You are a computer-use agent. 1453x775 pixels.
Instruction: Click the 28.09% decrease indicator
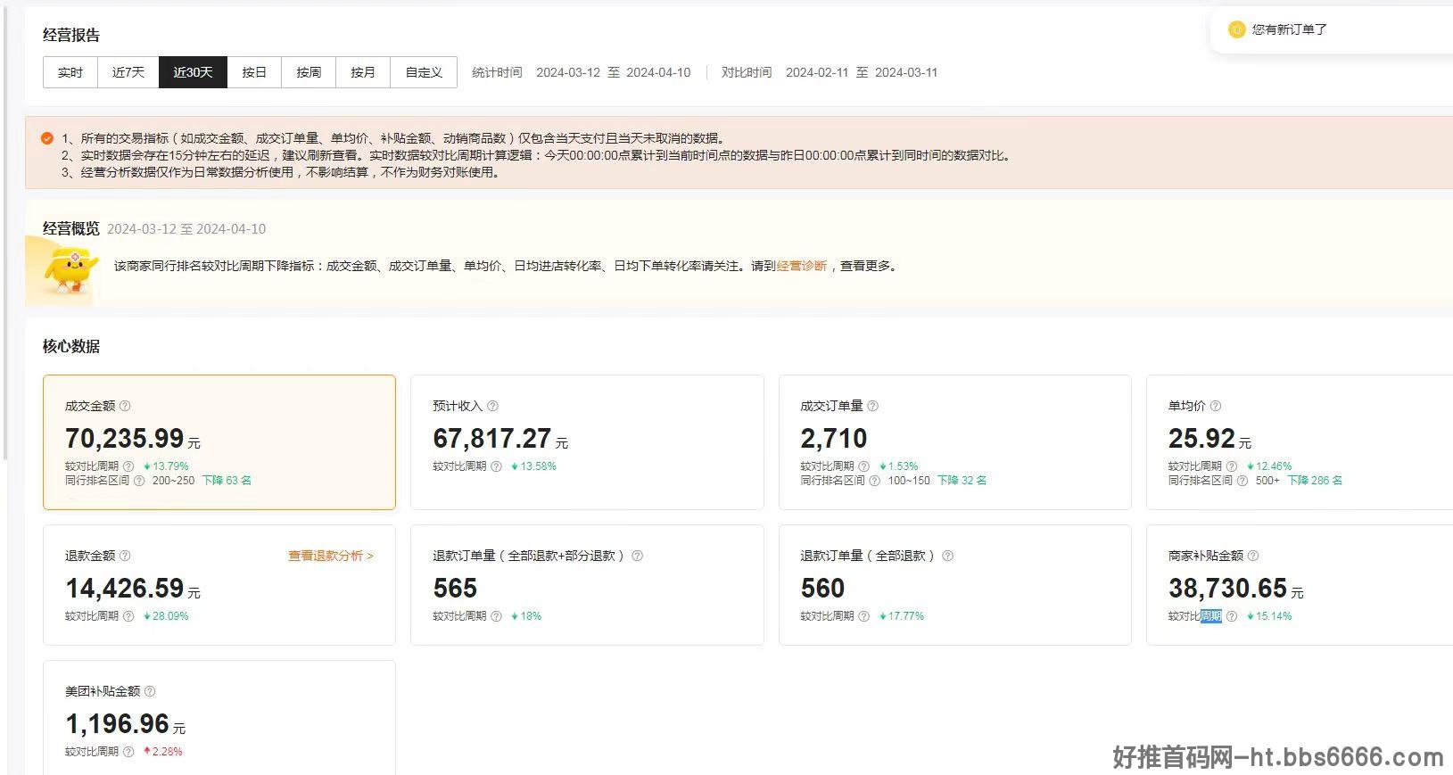[x=166, y=616]
